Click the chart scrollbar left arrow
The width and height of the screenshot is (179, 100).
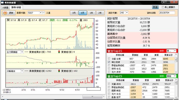click(x=3, y=97)
